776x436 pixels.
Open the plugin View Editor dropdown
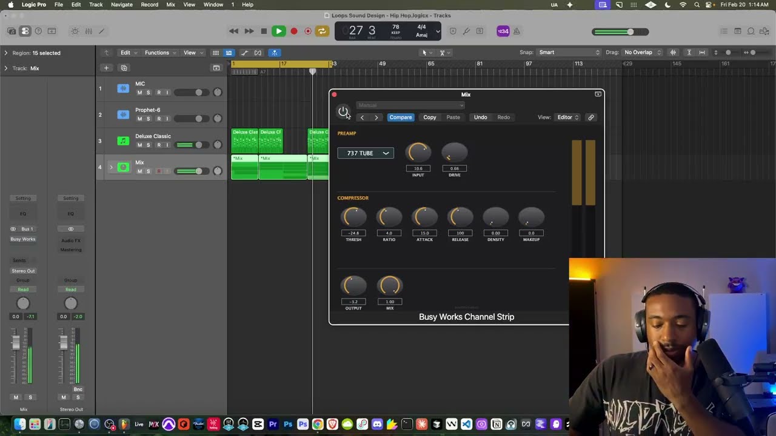pos(568,117)
